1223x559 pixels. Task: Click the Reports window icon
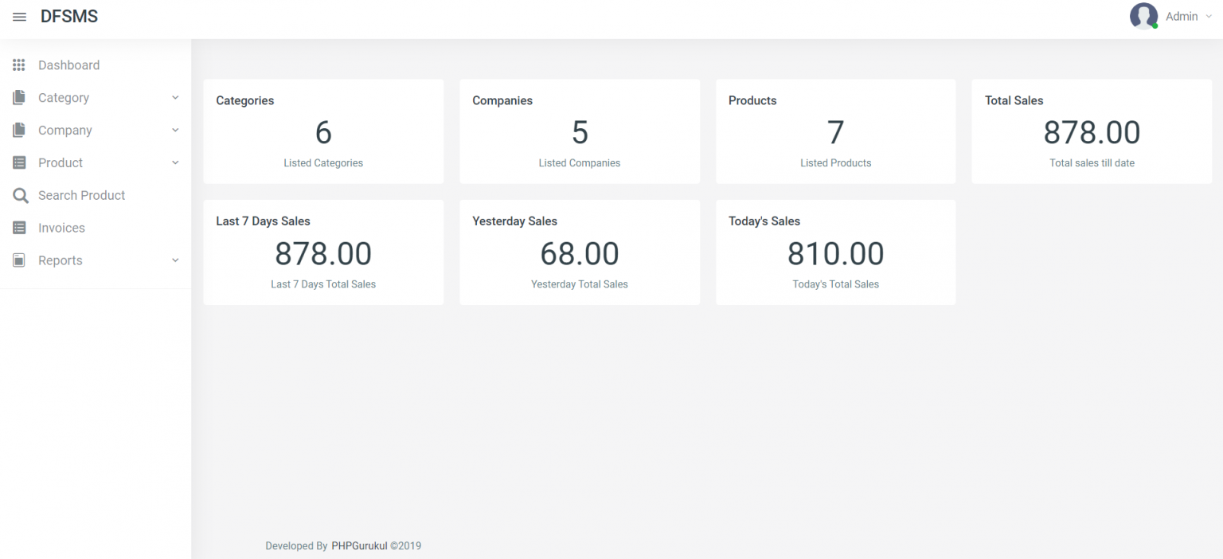tap(19, 260)
